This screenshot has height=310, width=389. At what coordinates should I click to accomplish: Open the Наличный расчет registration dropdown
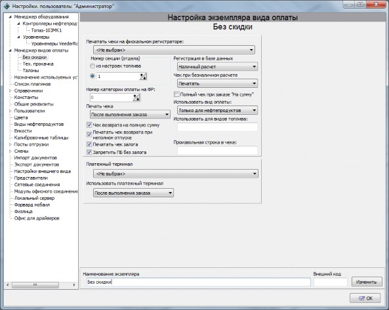(x=217, y=66)
